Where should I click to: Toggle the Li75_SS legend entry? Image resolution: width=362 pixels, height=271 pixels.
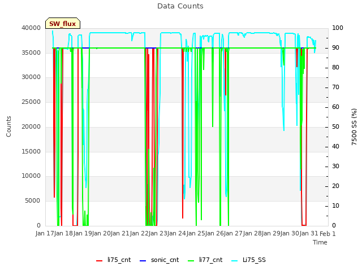pyautogui.click(x=248, y=260)
